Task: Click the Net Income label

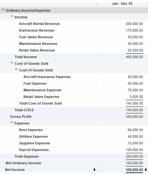Action: point(15,170)
